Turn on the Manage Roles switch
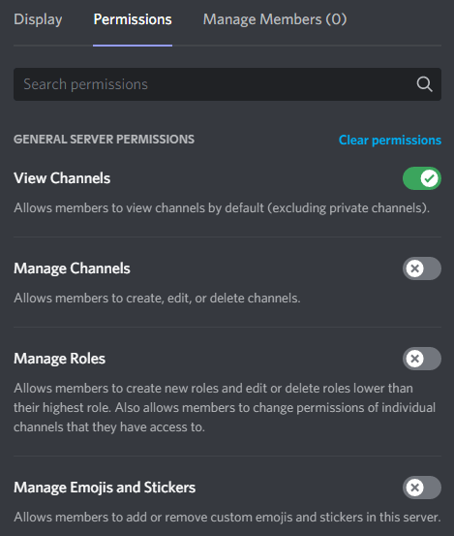Screen dimensions: 454x536 [422, 359]
